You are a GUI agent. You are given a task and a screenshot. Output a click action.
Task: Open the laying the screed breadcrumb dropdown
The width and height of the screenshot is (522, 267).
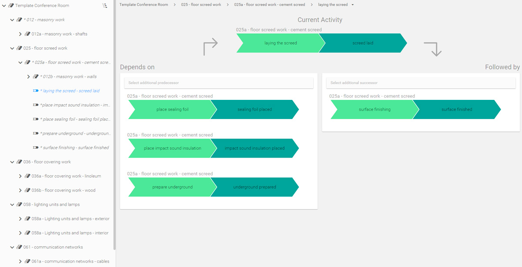point(353,5)
